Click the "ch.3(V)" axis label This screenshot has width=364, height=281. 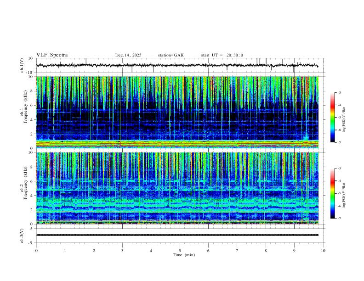pyautogui.click(x=22, y=236)
